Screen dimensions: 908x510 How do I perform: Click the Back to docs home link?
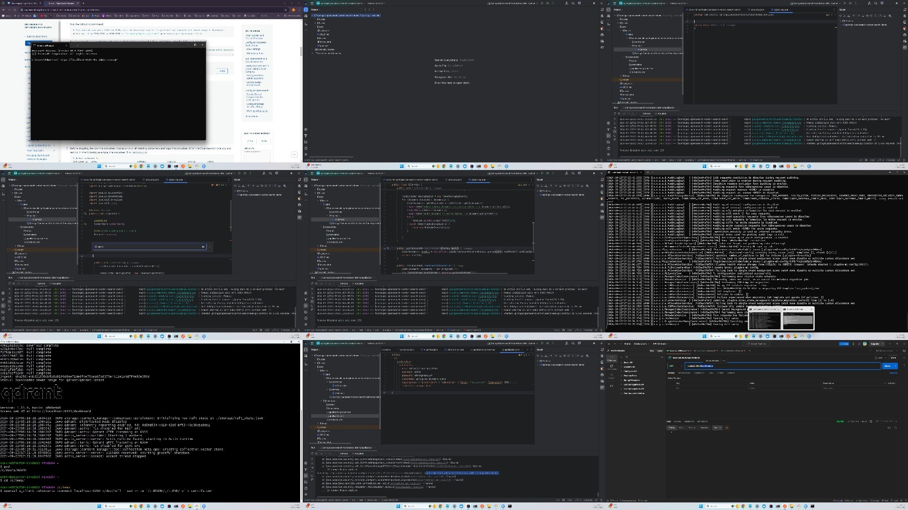point(36,36)
